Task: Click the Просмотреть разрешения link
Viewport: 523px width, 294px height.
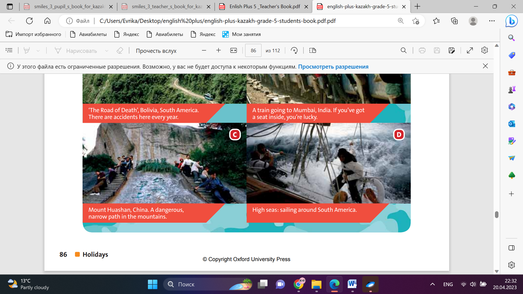Action: 333,67
